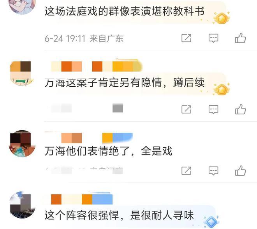This screenshot has width=257, height=229.
Task: Like the comment about 法庭戏 群像表演
Action: (x=240, y=38)
